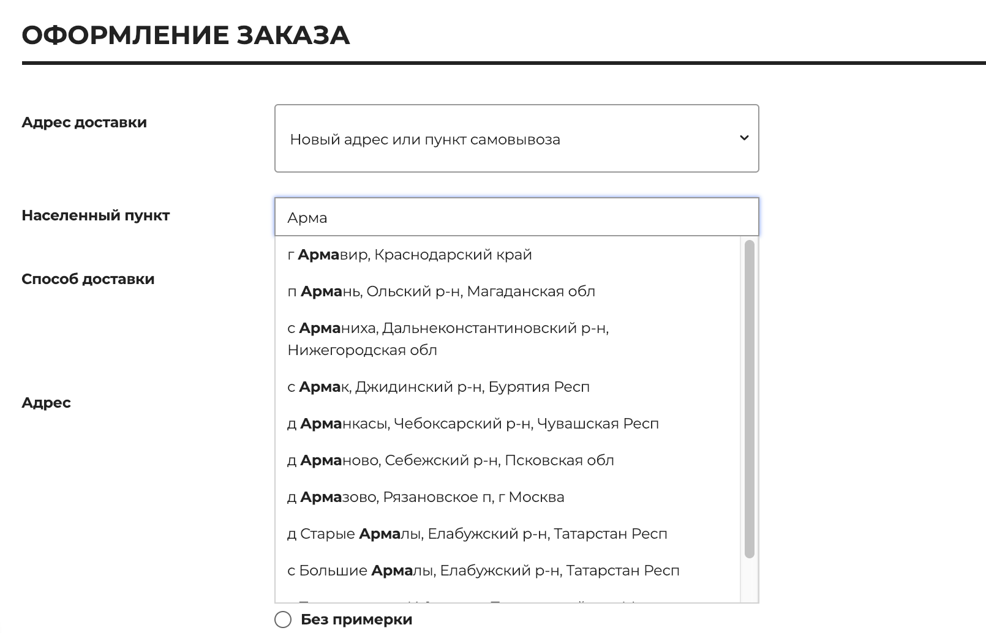986x633 pixels.
Task: Click the "Адрес доставки" label
Action: [x=85, y=122]
